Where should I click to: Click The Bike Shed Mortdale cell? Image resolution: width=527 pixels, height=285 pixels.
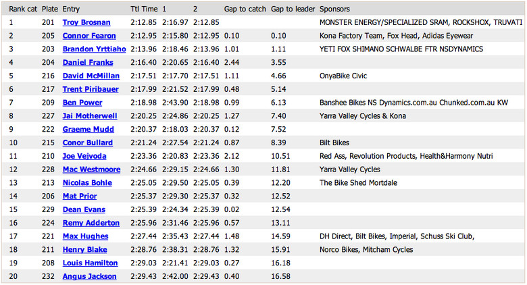[358, 183]
